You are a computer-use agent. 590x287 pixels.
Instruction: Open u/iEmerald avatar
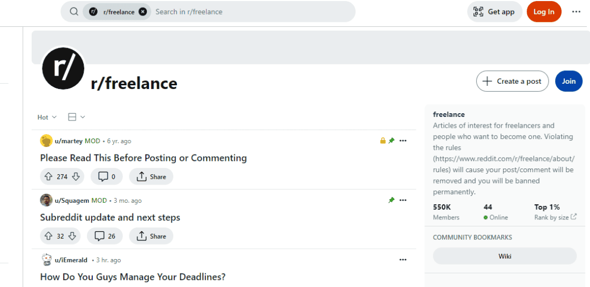click(x=46, y=260)
